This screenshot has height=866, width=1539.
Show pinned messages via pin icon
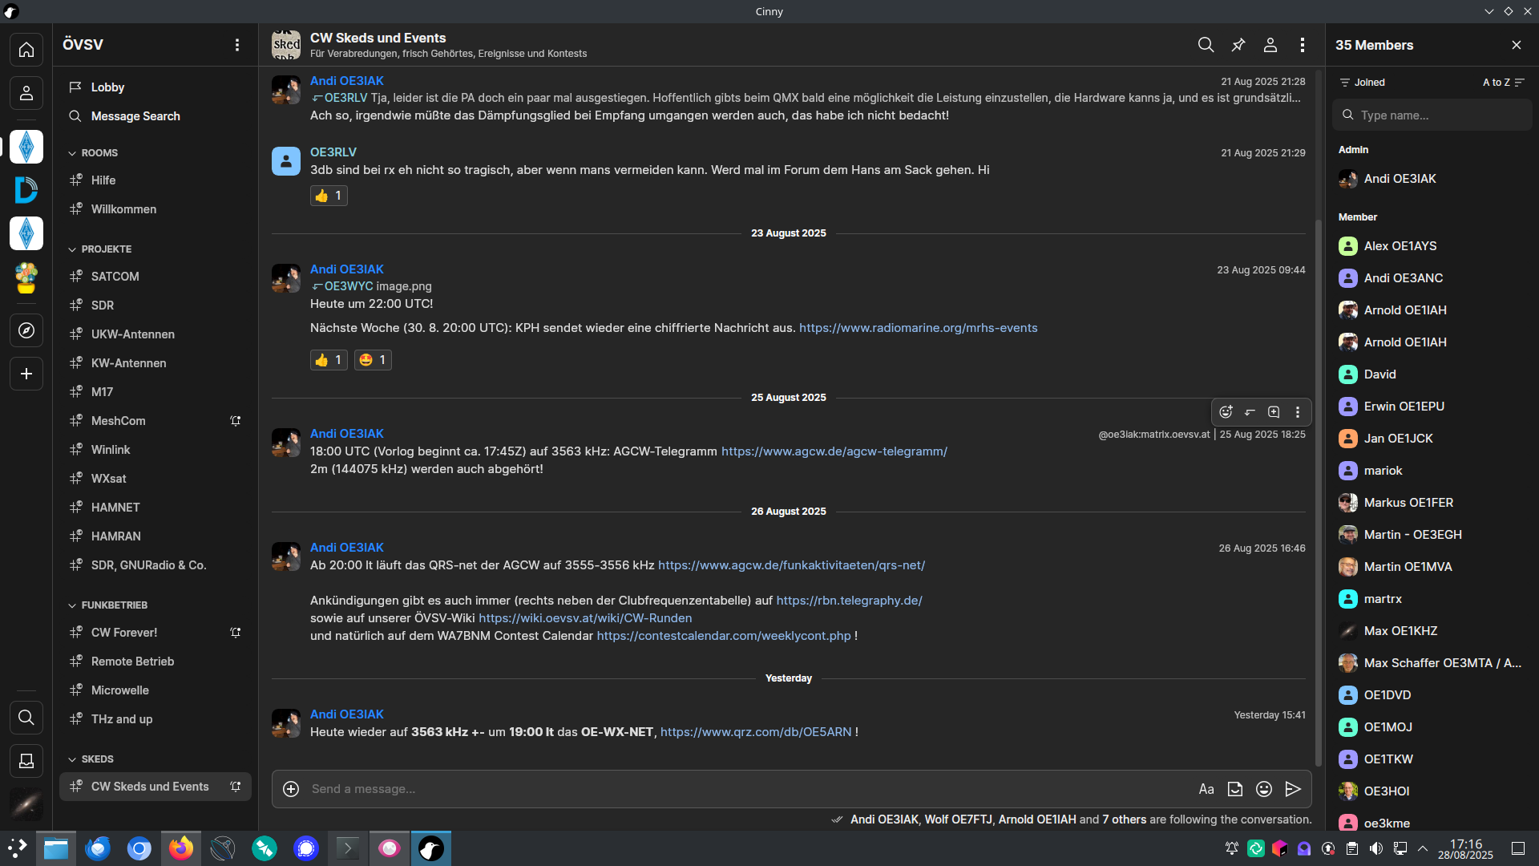coord(1238,45)
